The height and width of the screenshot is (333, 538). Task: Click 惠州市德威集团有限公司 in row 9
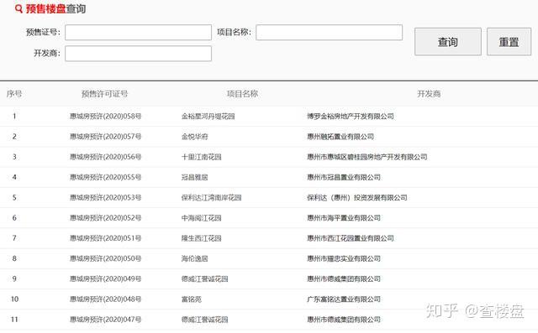pos(344,278)
